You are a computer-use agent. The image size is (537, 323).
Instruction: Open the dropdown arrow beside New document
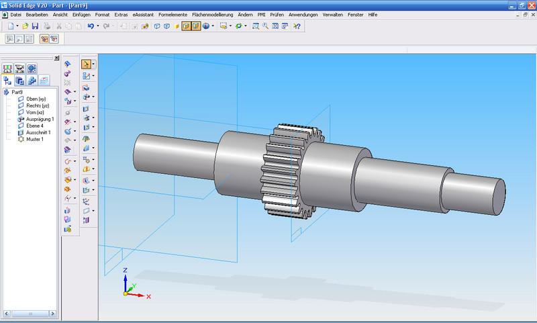(x=18, y=26)
